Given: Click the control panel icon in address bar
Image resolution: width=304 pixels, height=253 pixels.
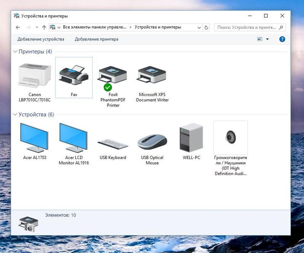Looking at the screenshot, I should (x=52, y=27).
